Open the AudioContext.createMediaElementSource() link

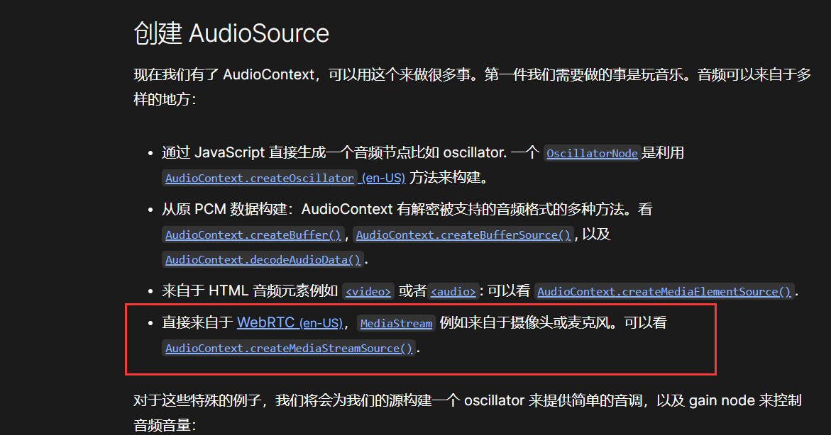[664, 292]
